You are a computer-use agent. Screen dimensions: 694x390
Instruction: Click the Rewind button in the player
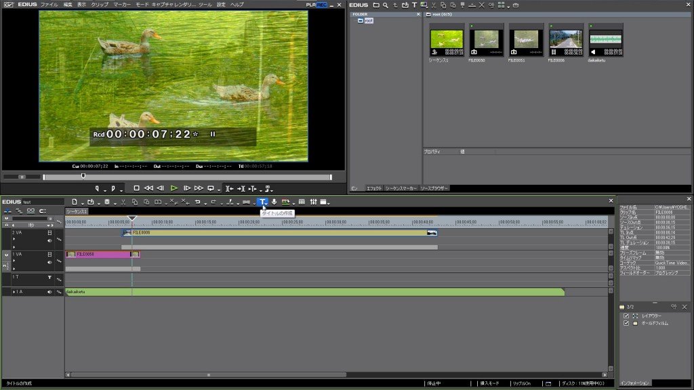pyautogui.click(x=148, y=188)
